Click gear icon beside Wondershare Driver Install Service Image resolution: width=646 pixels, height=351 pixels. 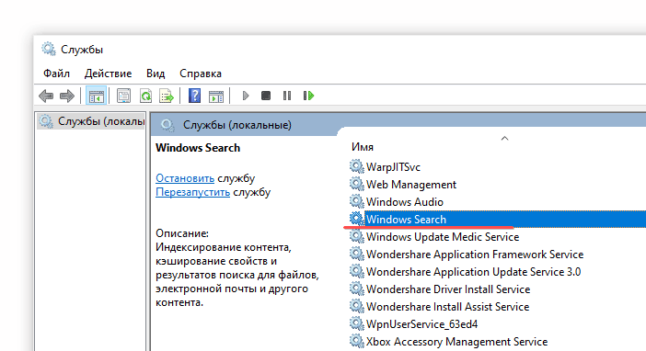tap(357, 289)
